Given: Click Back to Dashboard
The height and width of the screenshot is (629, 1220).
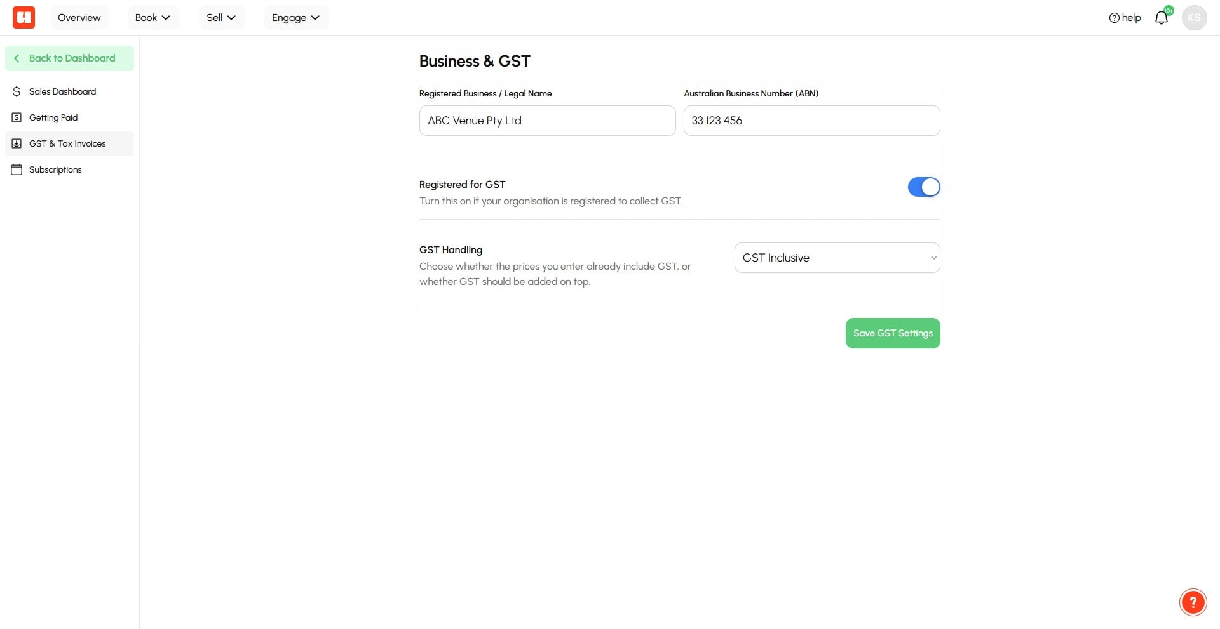Looking at the screenshot, I should pos(69,58).
